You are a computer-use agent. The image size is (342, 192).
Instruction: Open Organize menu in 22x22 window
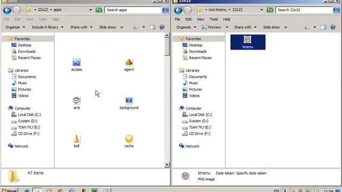pyautogui.click(x=186, y=27)
